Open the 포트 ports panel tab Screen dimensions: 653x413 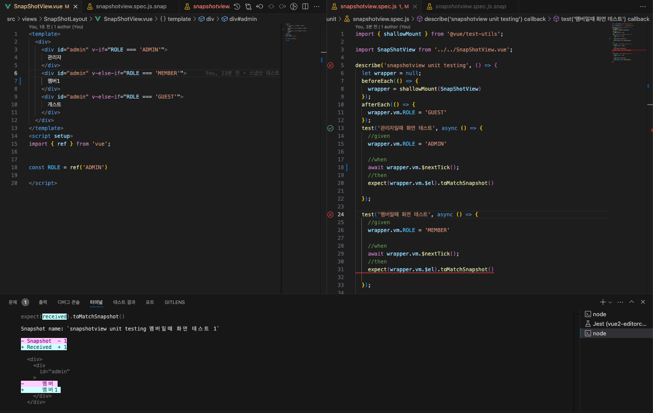150,302
